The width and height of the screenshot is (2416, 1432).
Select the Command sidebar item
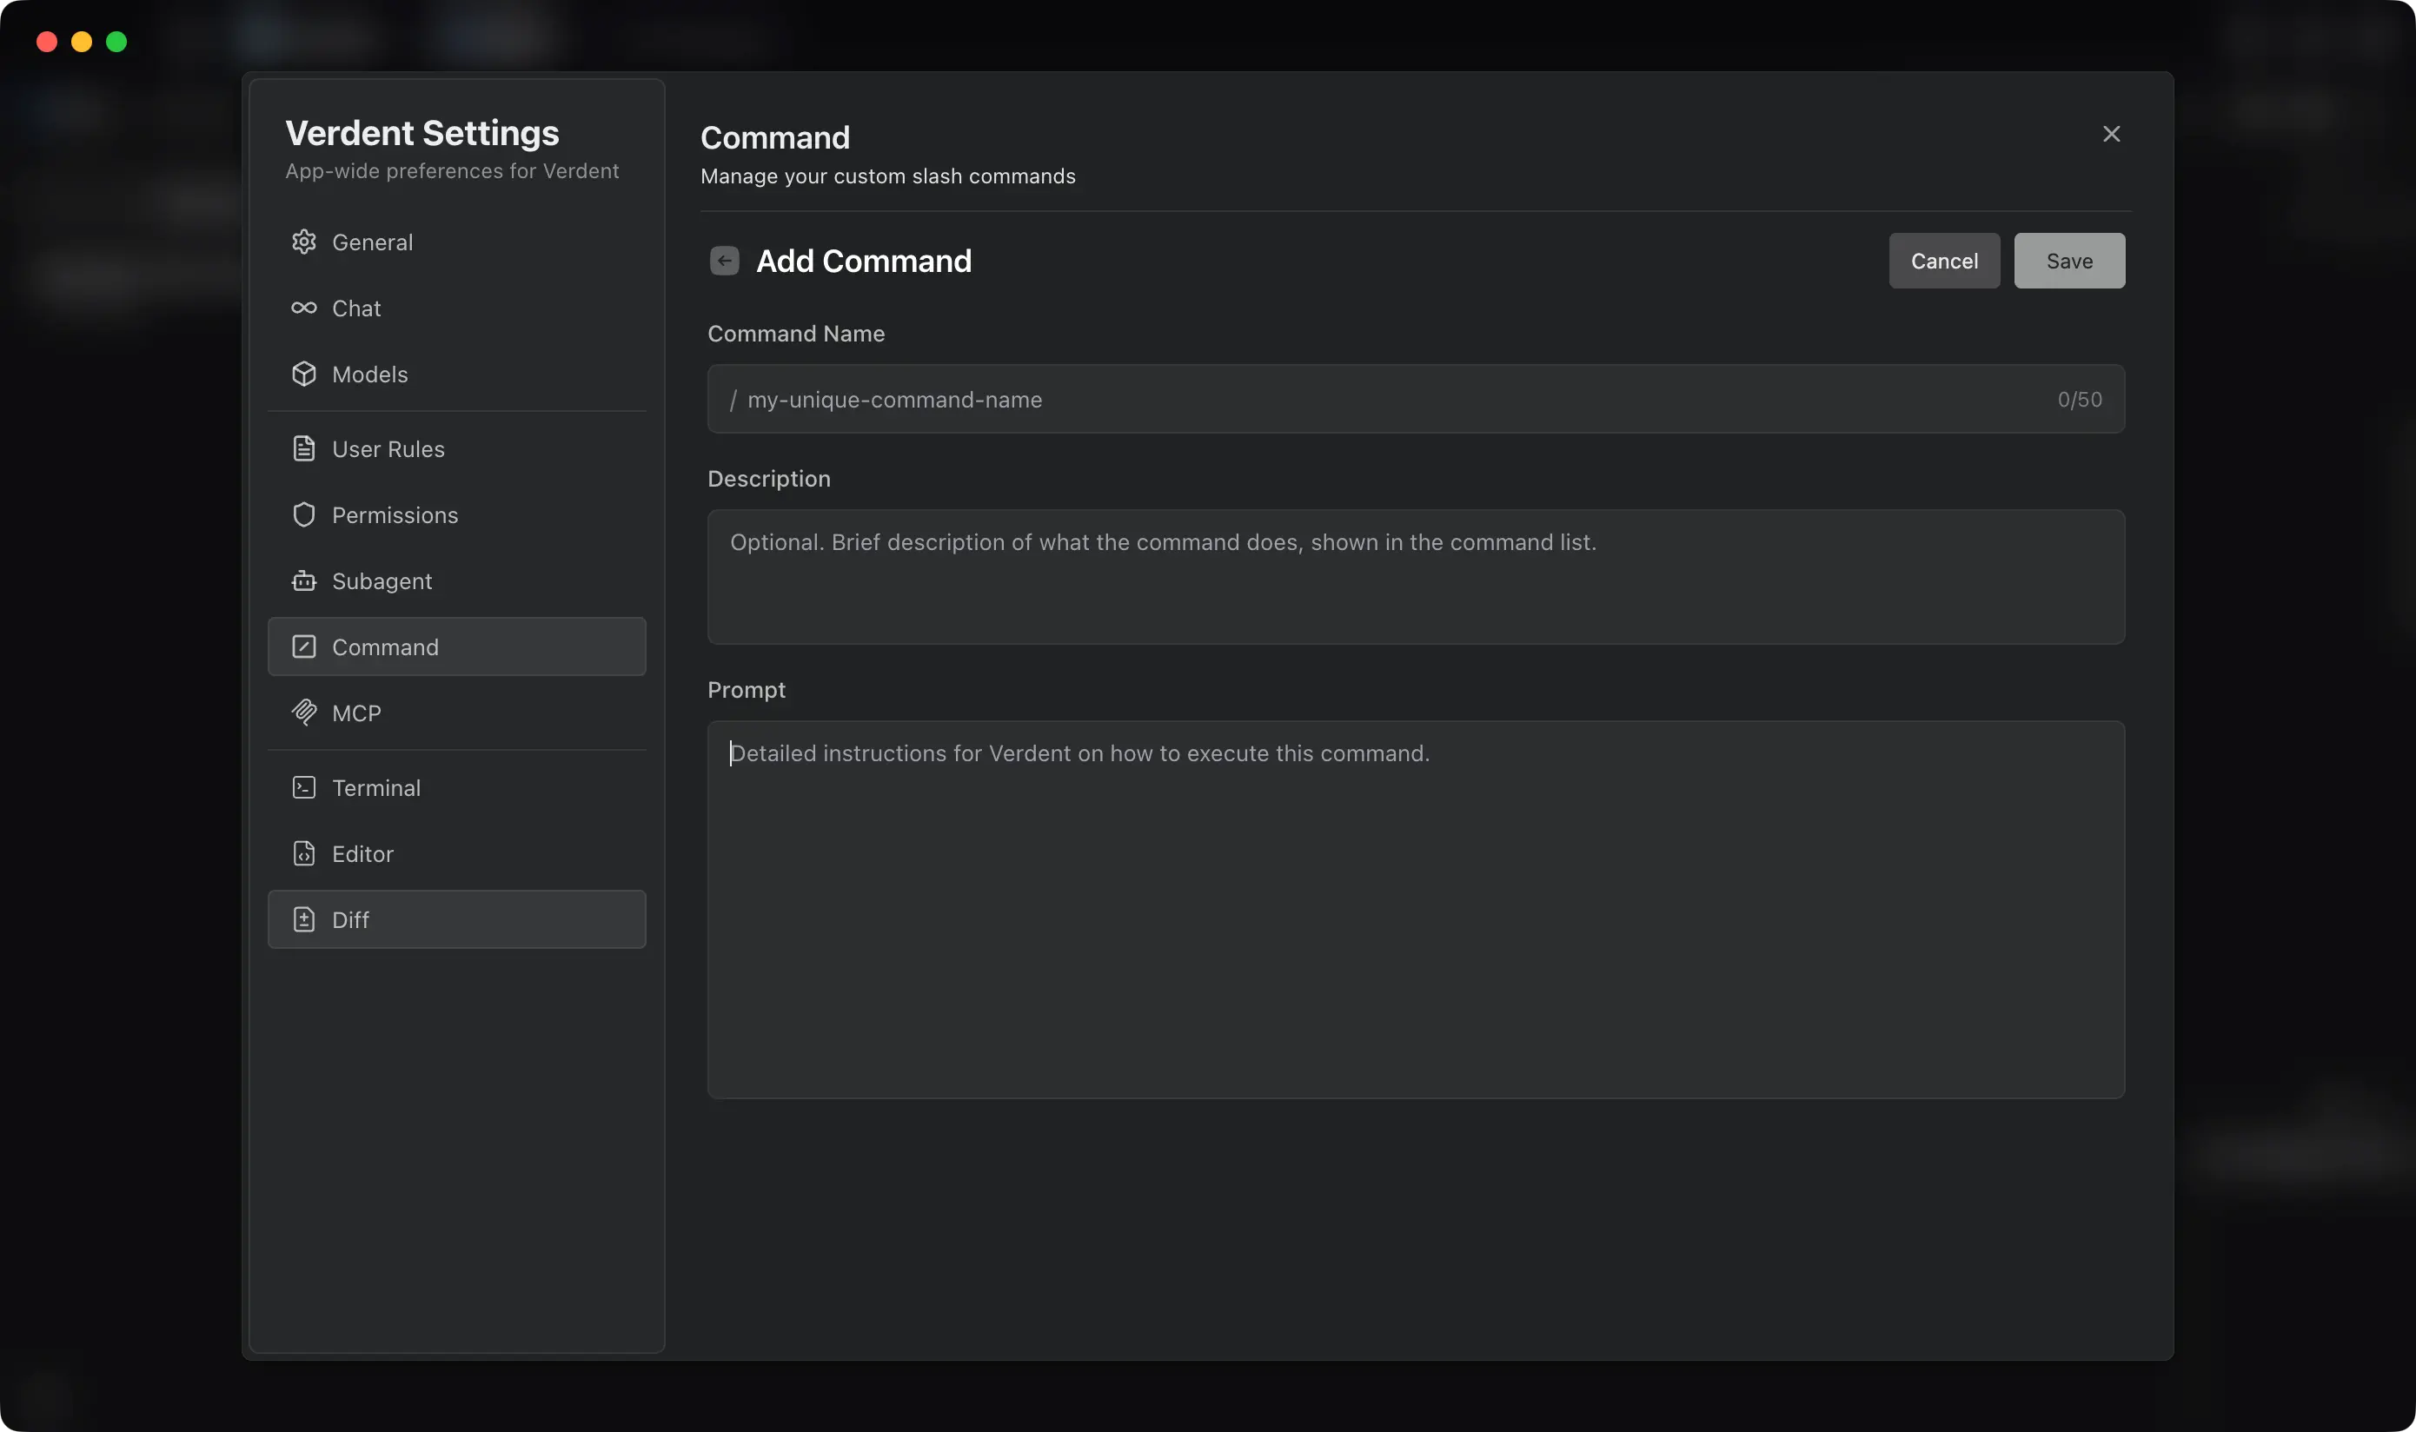[456, 646]
